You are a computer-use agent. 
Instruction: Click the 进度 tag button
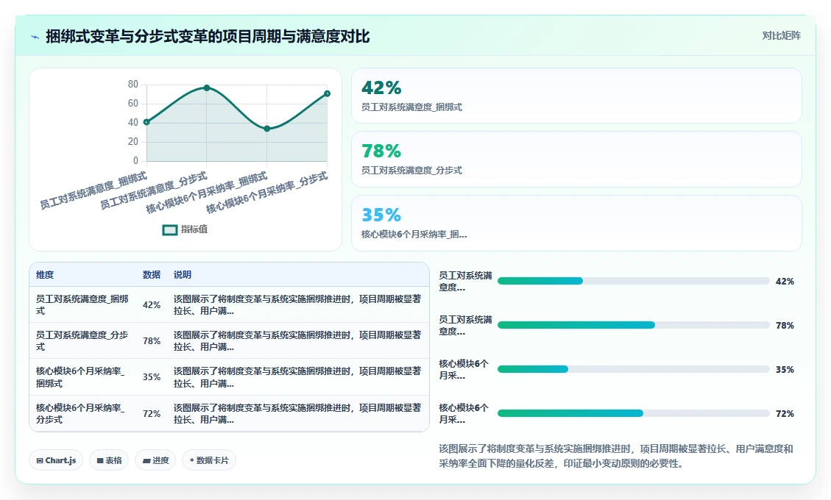(155, 460)
